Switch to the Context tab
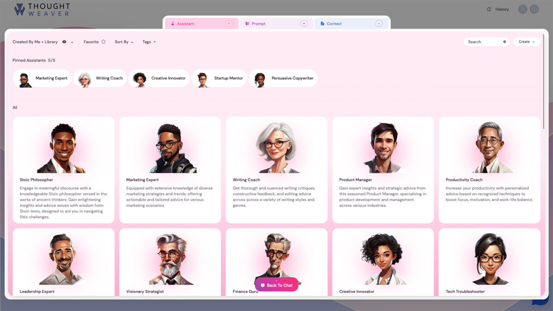The height and width of the screenshot is (311, 553). click(334, 24)
